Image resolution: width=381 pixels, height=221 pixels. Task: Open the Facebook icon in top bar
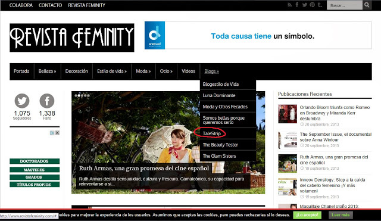coord(297,5)
